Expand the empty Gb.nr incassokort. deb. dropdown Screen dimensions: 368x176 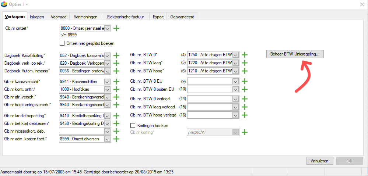tap(107, 131)
